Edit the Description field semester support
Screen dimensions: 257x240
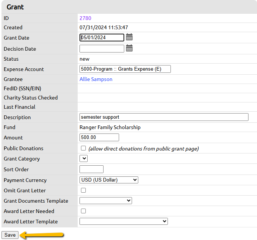tap(164, 117)
